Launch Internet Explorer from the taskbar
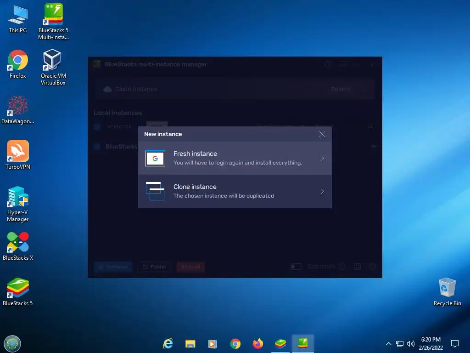 168,344
